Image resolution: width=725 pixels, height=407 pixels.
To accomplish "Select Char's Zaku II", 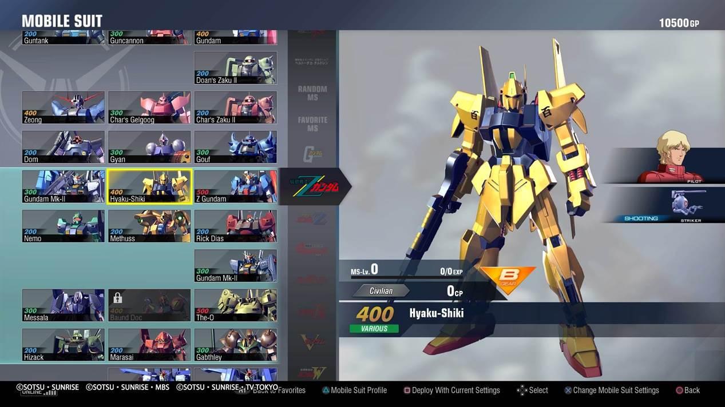I will click(236, 107).
